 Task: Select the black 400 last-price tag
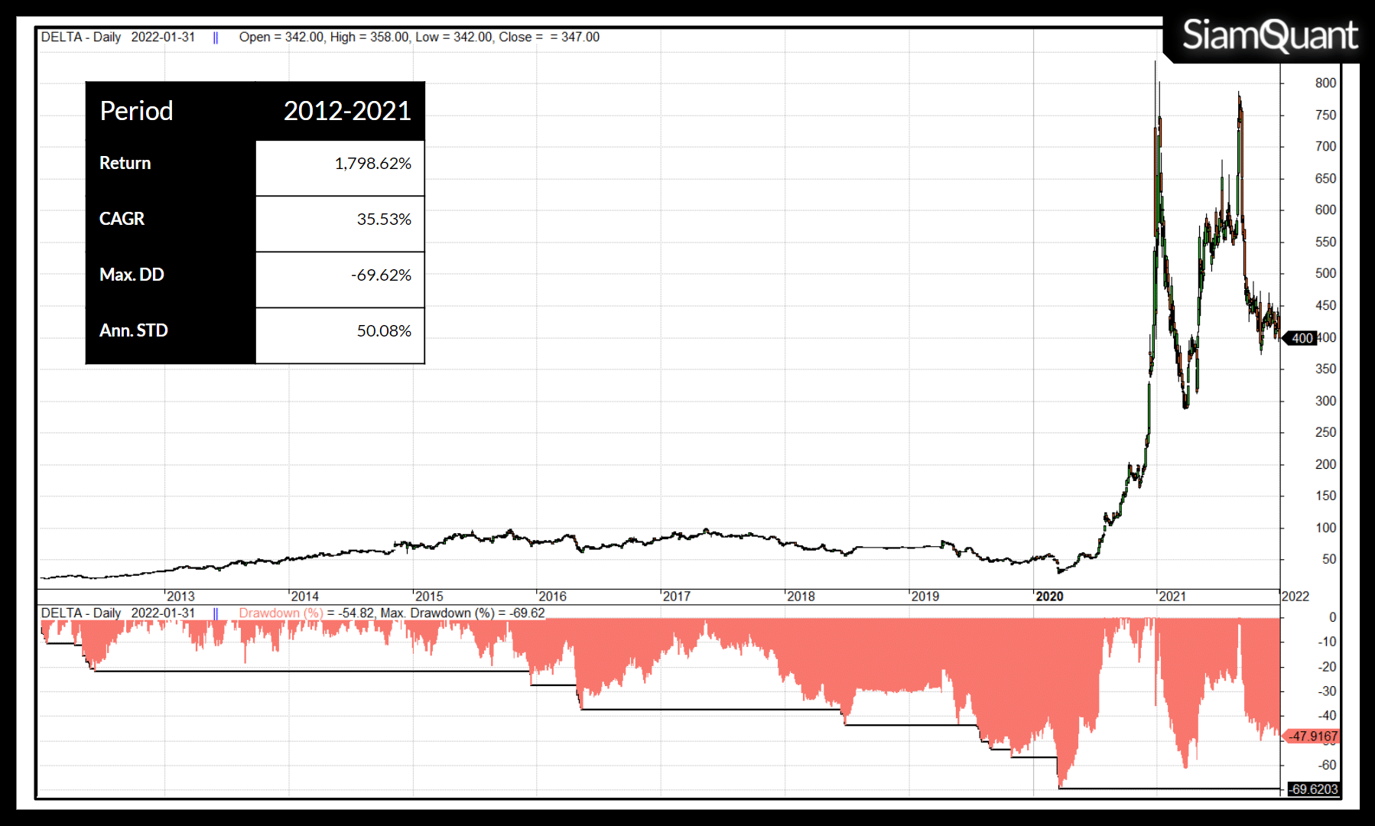(1301, 338)
